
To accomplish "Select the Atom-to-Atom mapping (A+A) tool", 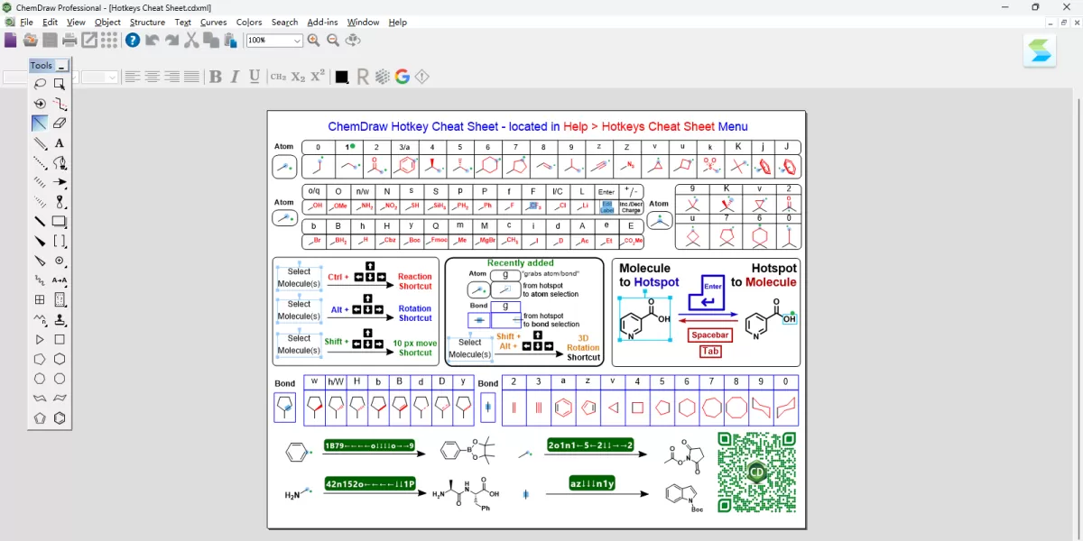I will pos(60,280).
